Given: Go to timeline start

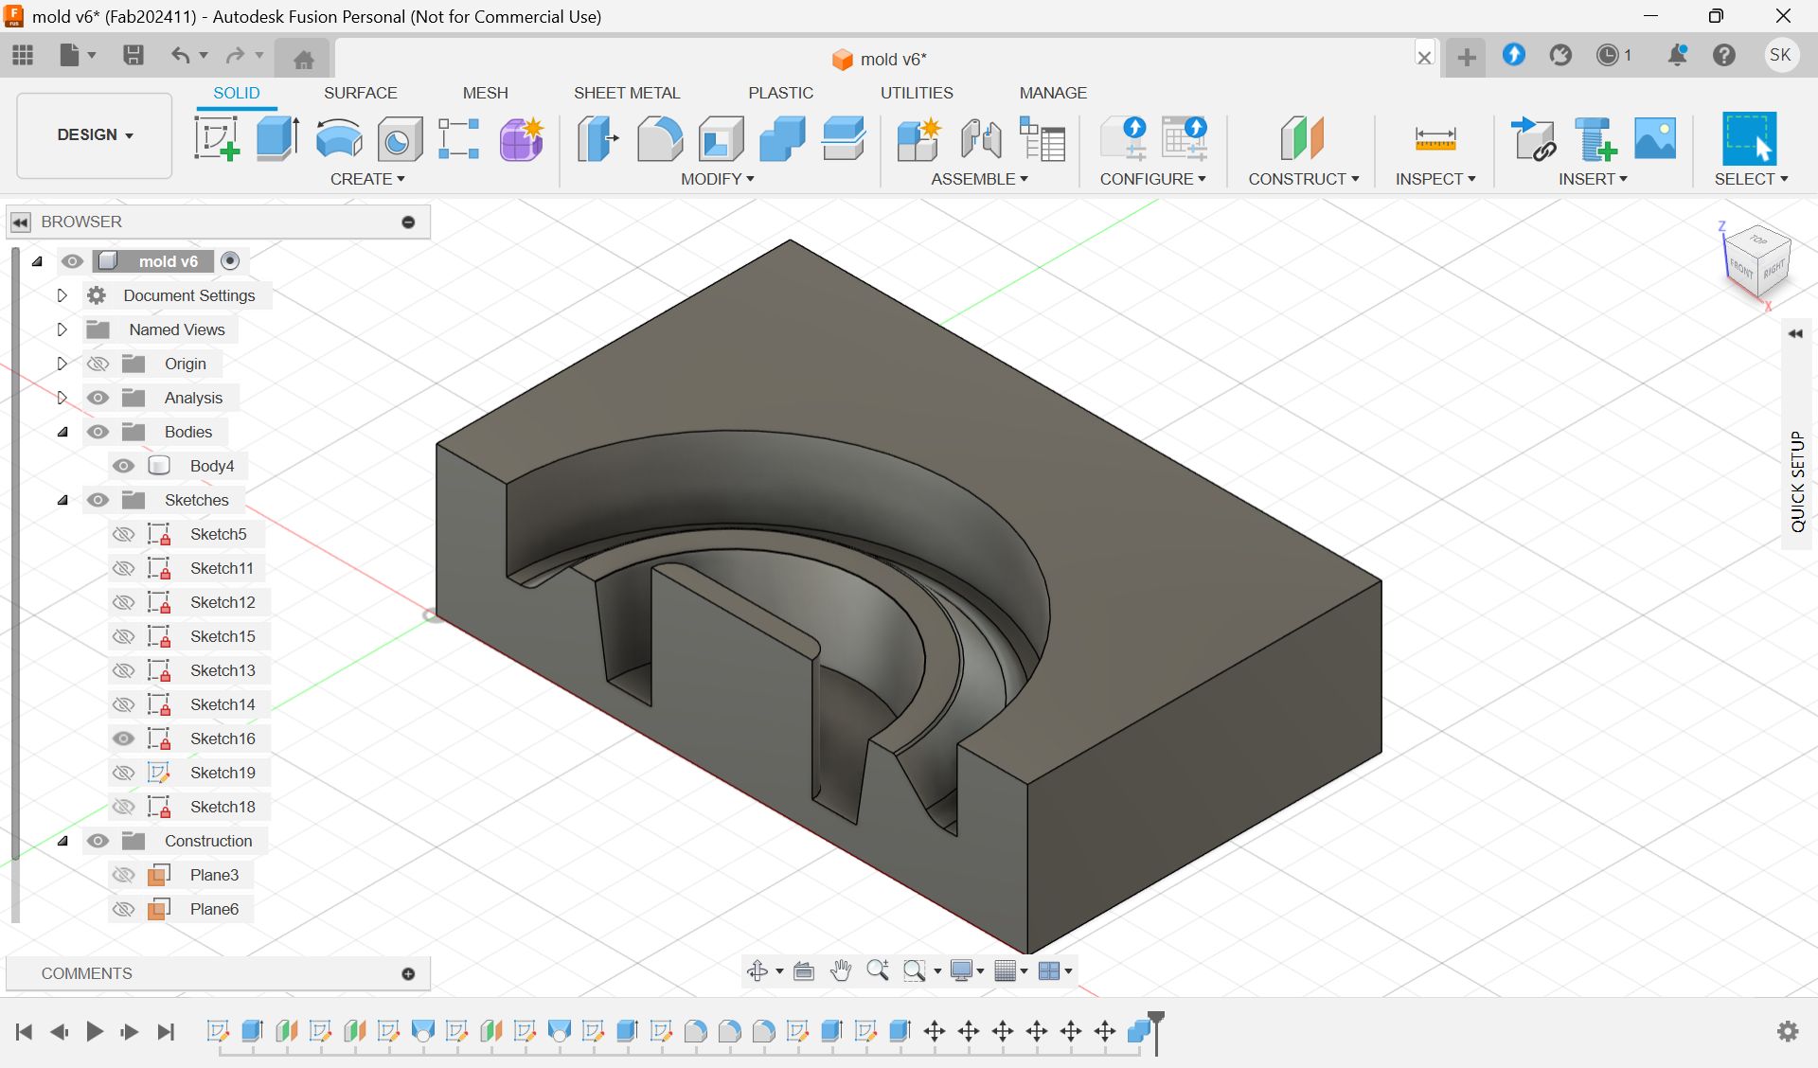Looking at the screenshot, I should [x=24, y=1031].
